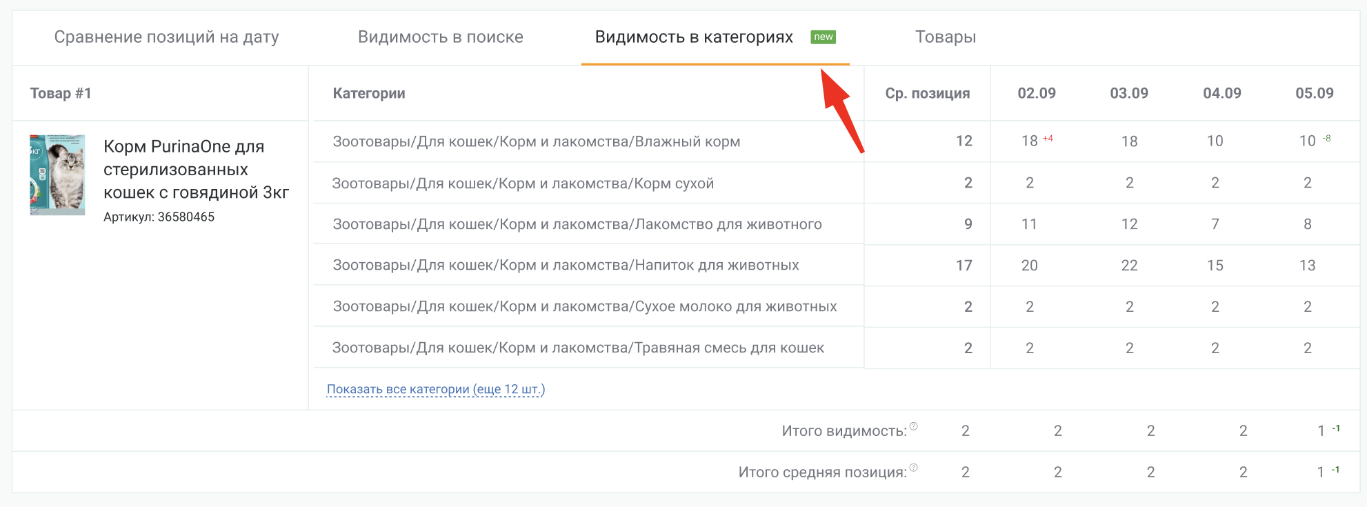Select the Корм сухой category row

(x=588, y=183)
